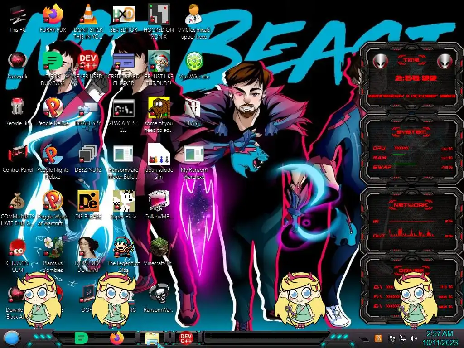
Task: Open the network tray icon
Action: coord(402,338)
